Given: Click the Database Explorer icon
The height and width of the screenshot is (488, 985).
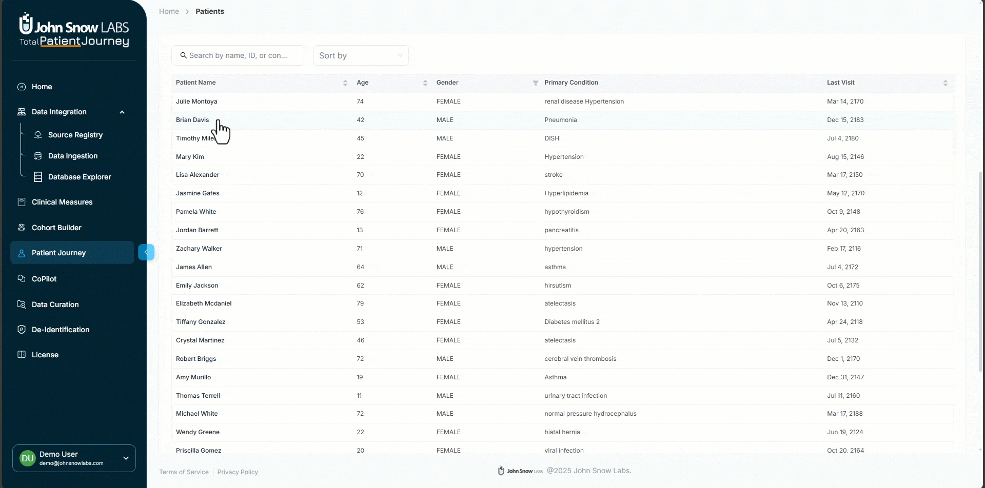Looking at the screenshot, I should [38, 177].
